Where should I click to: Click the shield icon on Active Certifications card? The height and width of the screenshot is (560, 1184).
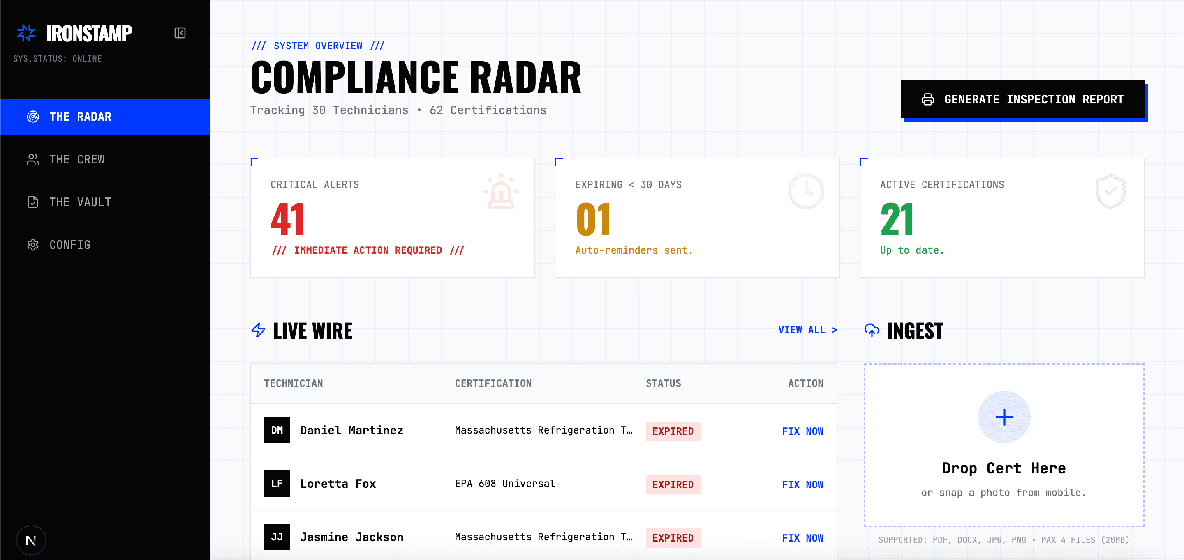click(x=1110, y=191)
